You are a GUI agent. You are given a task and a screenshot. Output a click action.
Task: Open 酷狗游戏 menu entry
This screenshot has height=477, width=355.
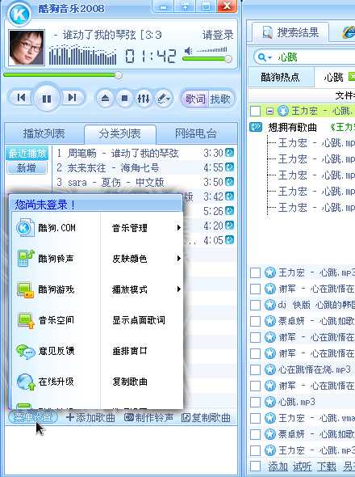[56, 289]
